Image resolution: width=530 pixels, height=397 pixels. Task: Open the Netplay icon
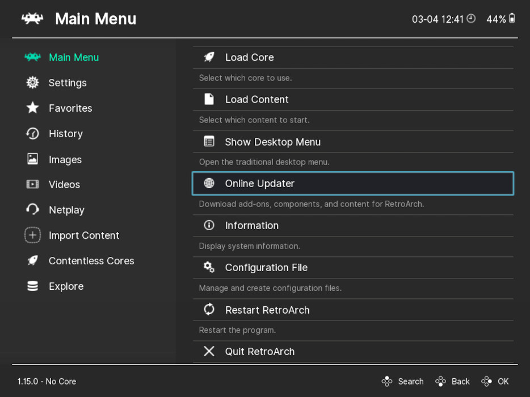click(32, 209)
